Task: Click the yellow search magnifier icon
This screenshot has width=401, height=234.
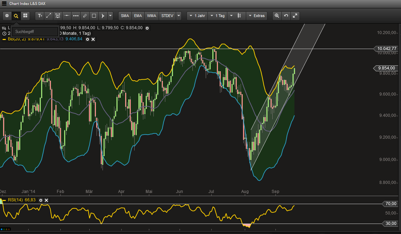Action: [x=16, y=16]
